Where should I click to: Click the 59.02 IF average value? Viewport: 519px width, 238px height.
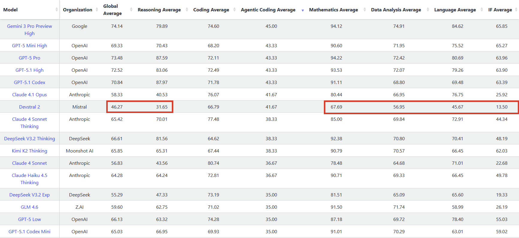(x=502, y=231)
